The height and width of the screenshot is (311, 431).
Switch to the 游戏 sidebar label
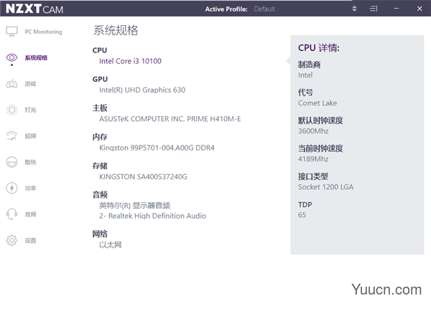tap(30, 84)
